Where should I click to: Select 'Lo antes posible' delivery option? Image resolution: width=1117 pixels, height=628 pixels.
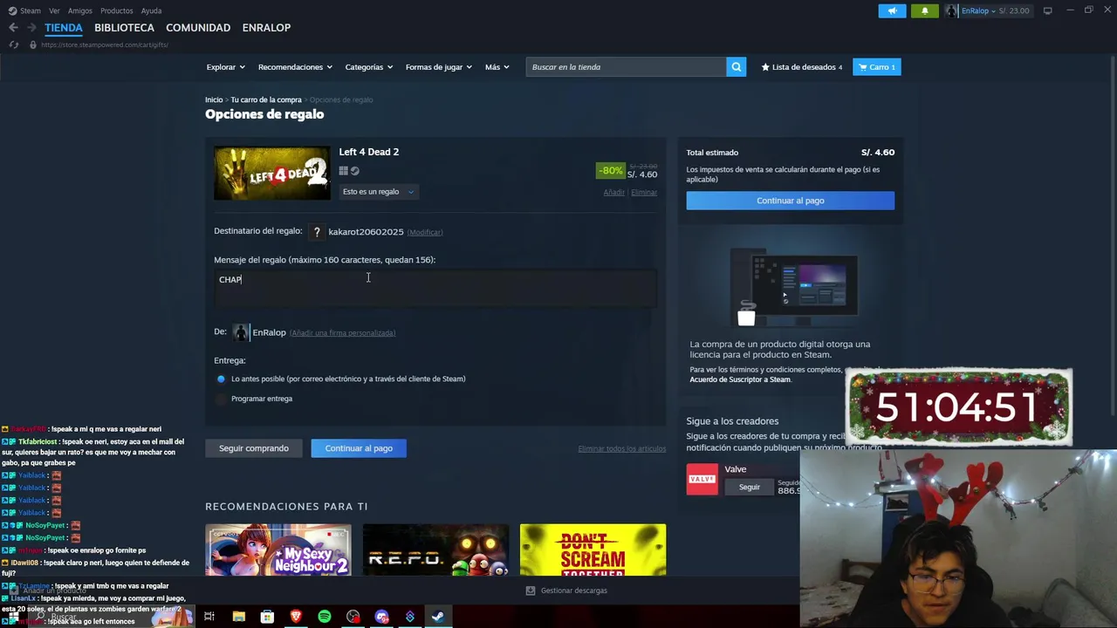[221, 379]
